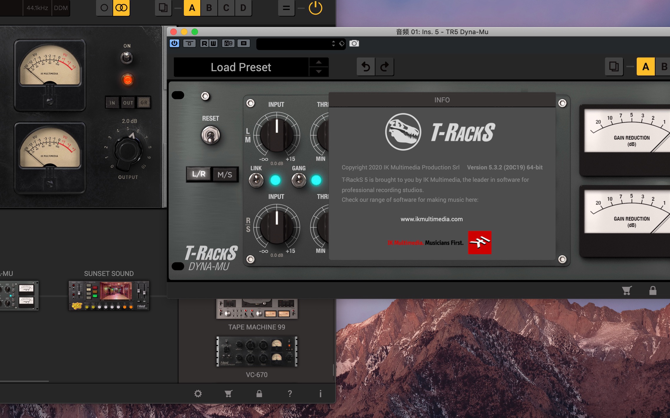This screenshot has width=670, height=418.
Task: Click the GR meter button
Action: tap(144, 103)
